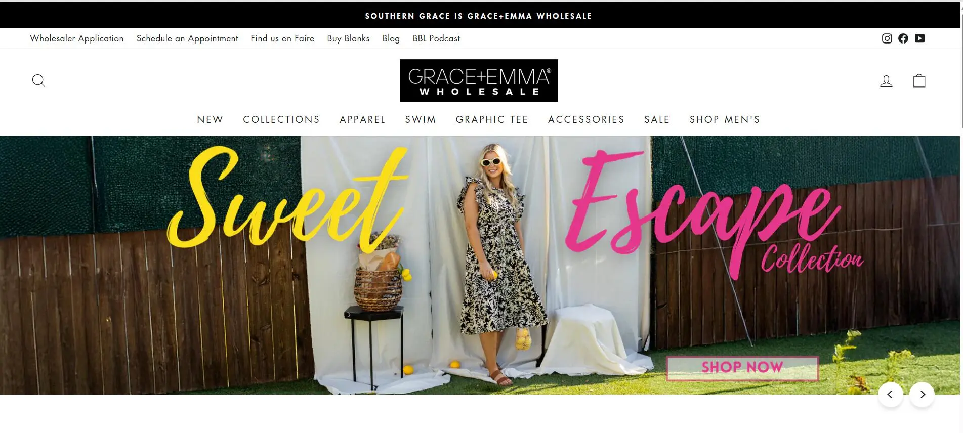Open the search magnifier icon

tap(38, 81)
